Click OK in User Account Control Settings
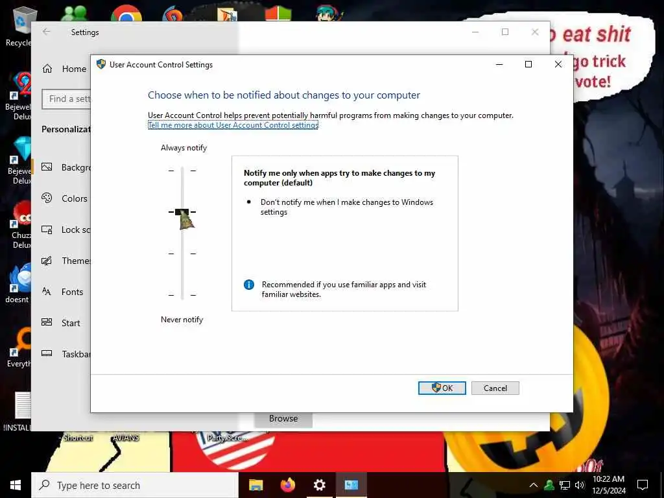This screenshot has width=664, height=498. [442, 388]
